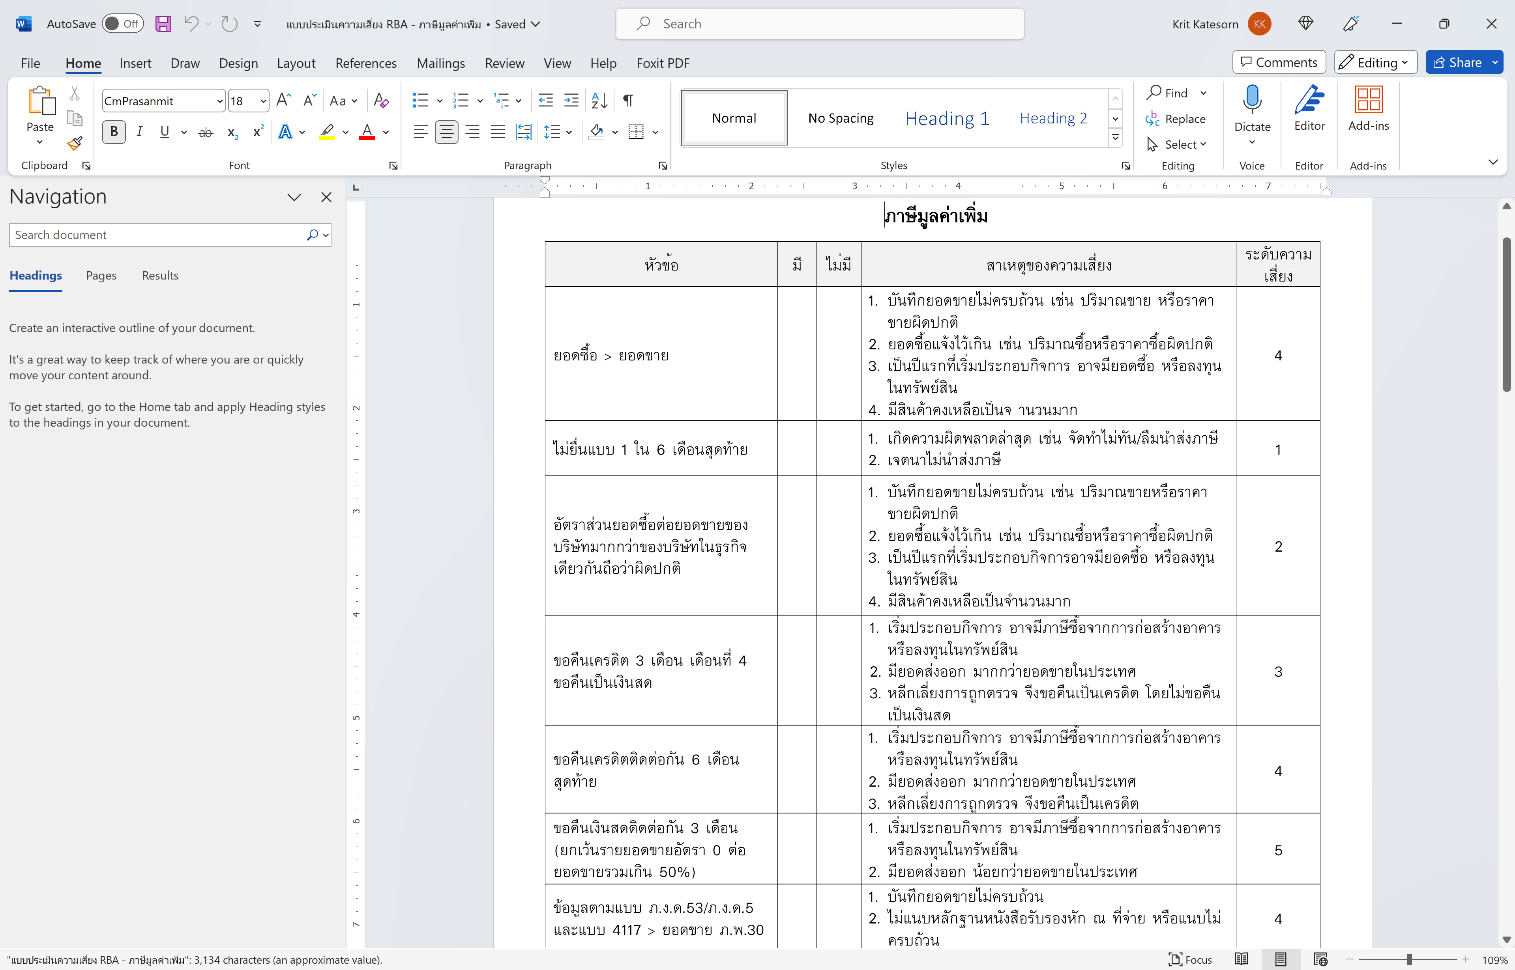This screenshot has height=970, width=1515.
Task: Toggle Focus mode in status bar
Action: (x=1190, y=959)
